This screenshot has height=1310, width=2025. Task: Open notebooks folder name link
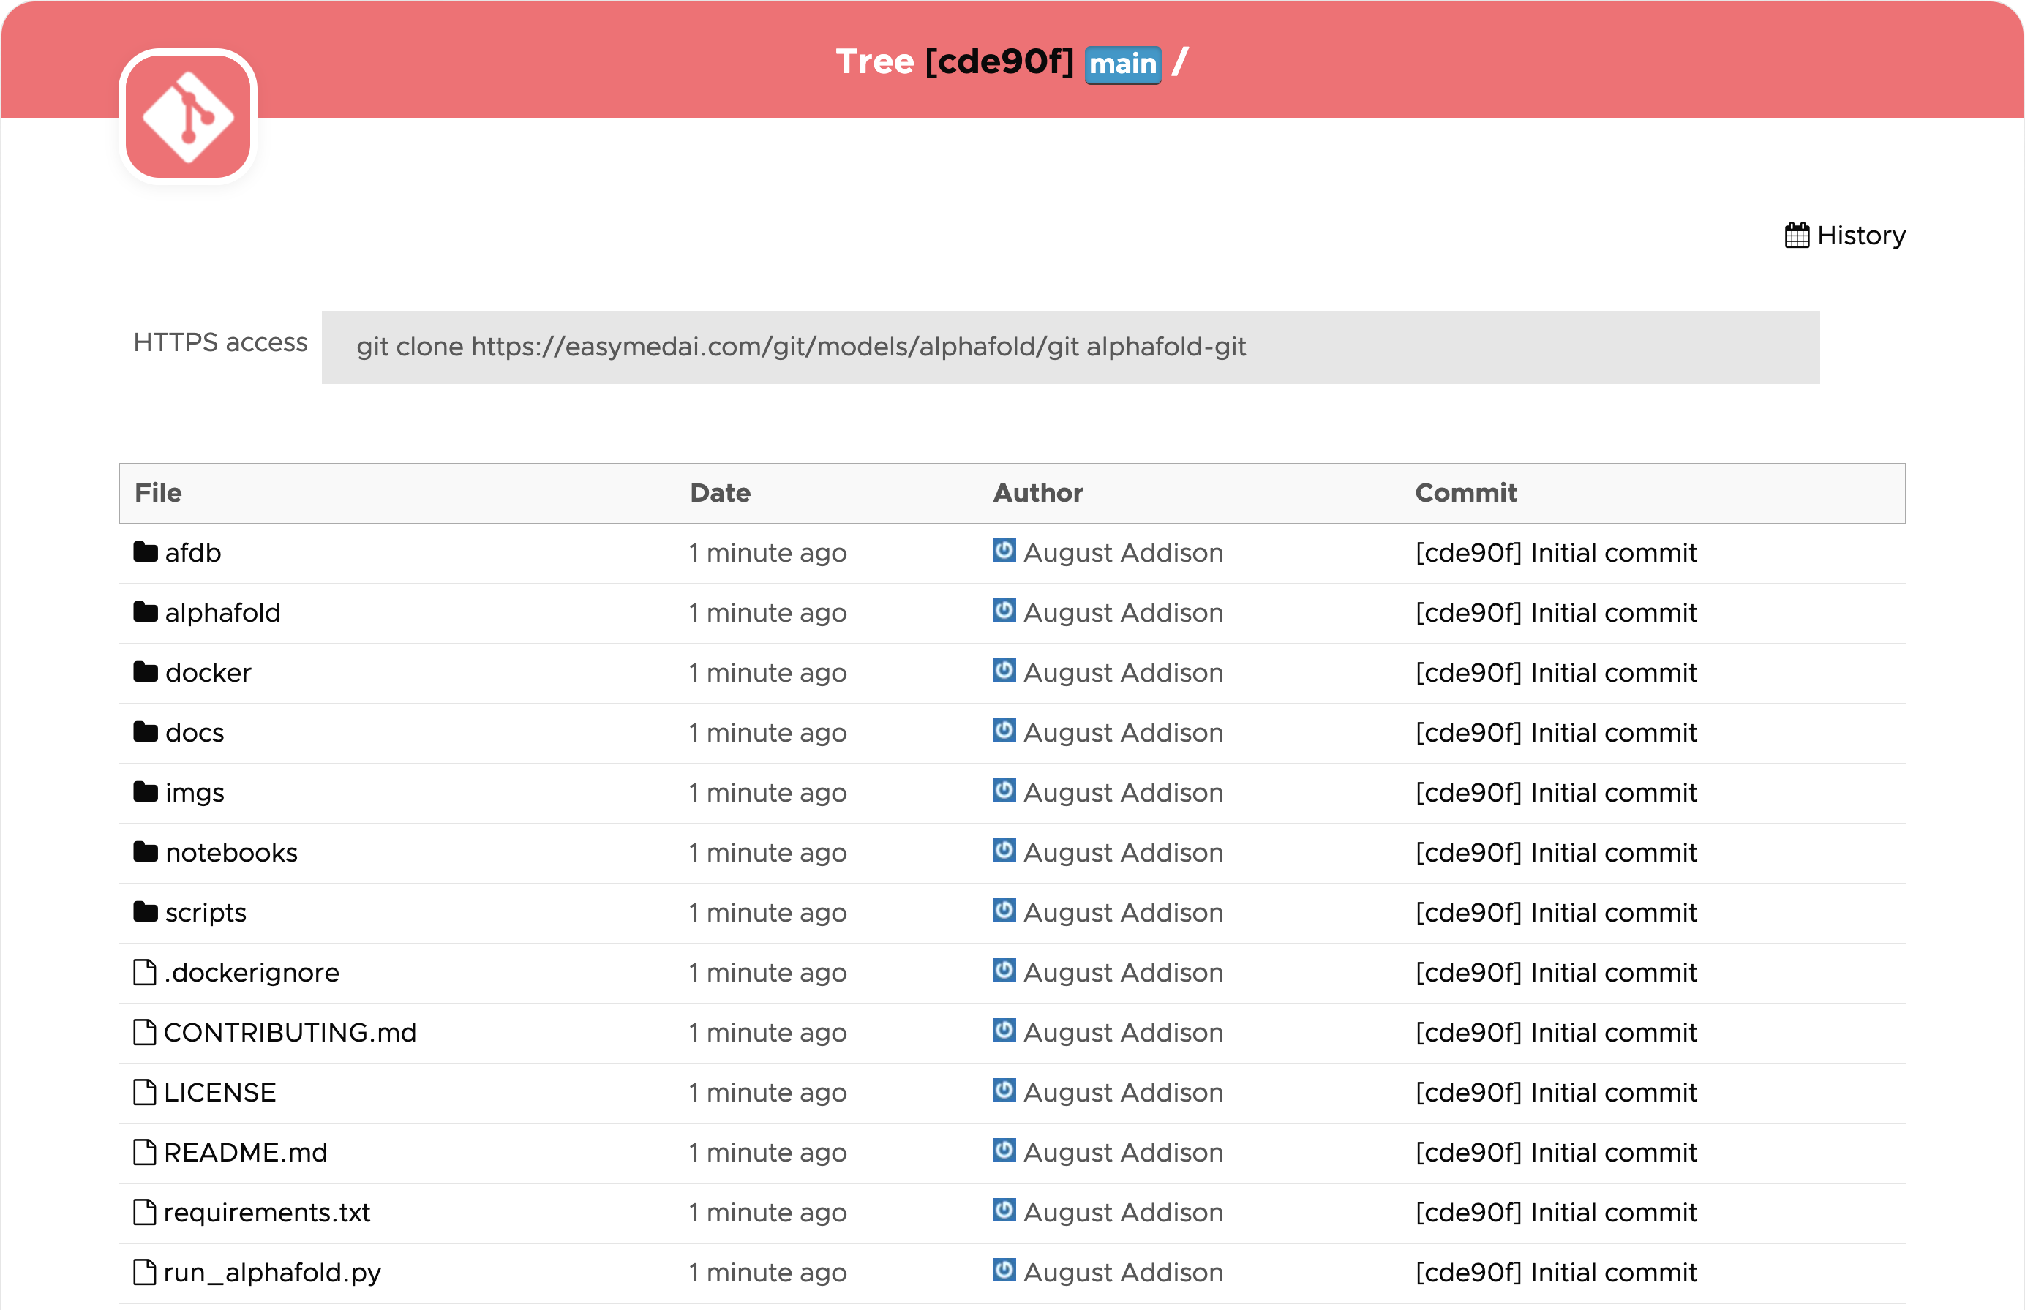[x=231, y=852]
